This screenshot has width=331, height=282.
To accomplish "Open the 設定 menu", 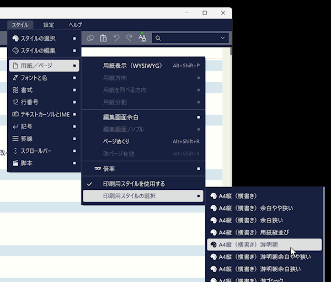I will point(49,25).
